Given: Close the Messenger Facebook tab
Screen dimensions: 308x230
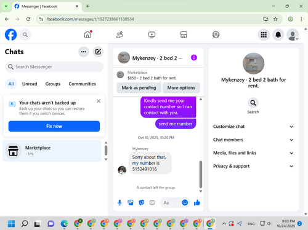Looking at the screenshot, I should pyautogui.click(x=77, y=6).
